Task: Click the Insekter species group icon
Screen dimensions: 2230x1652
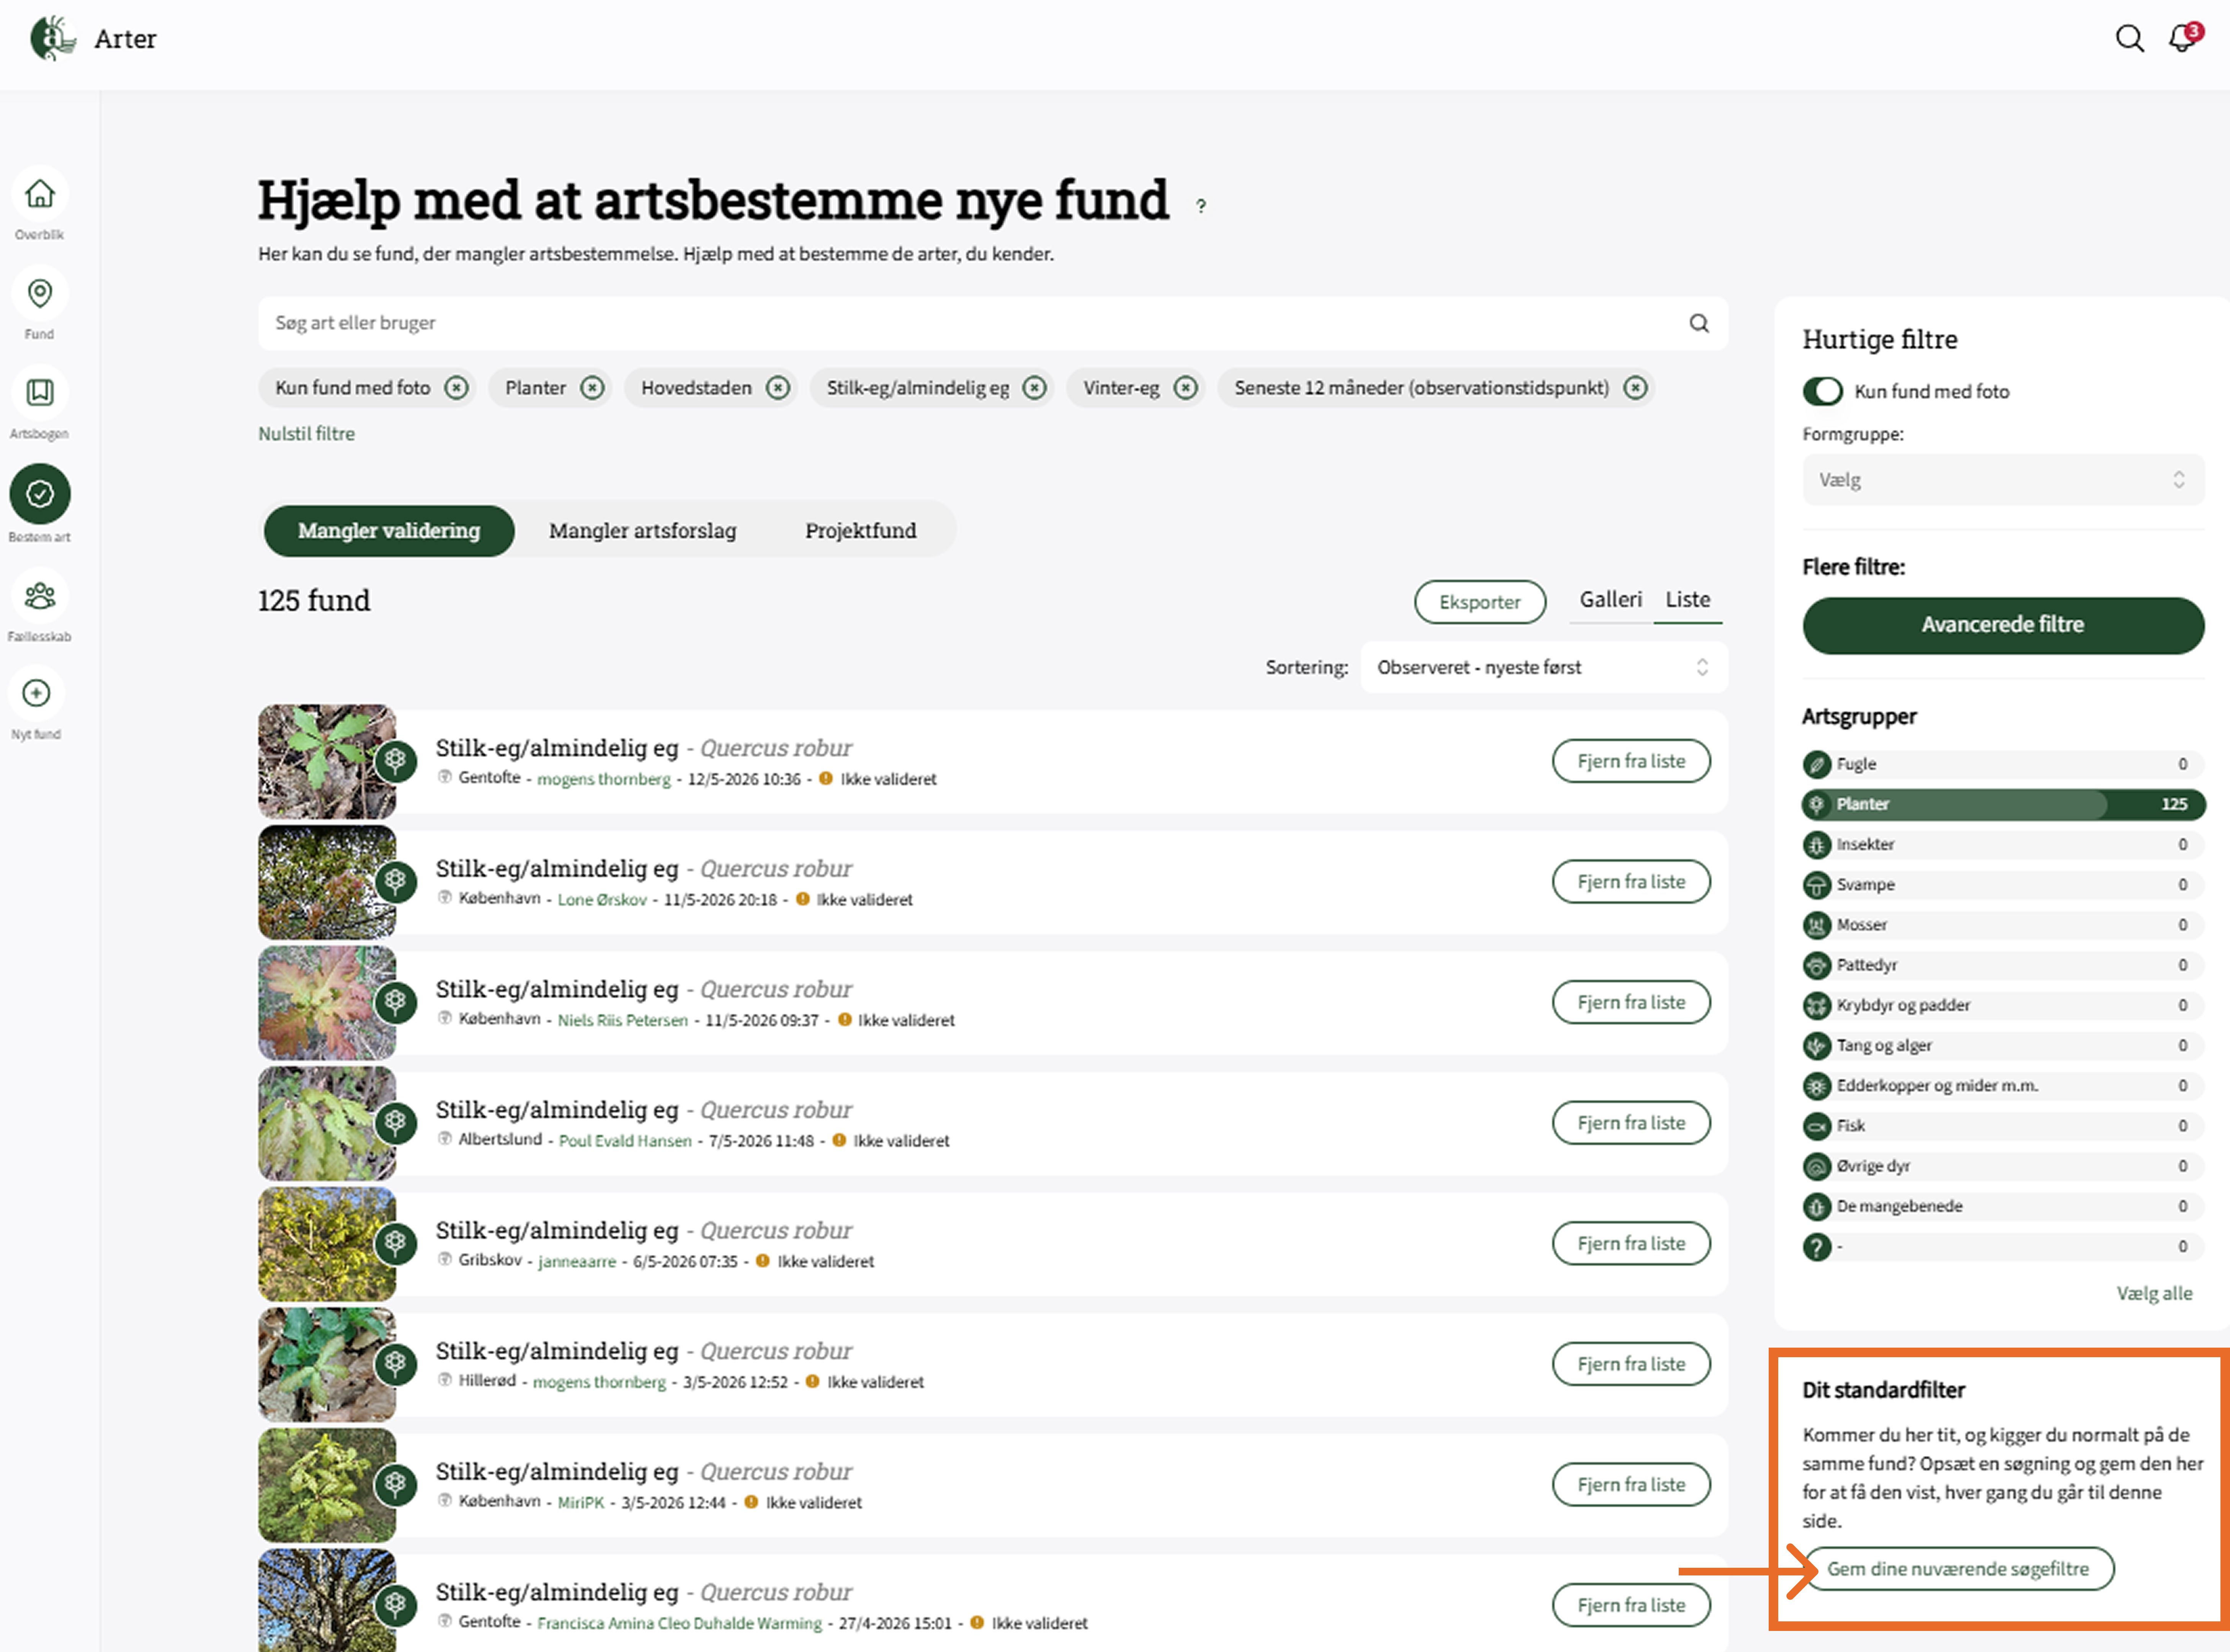Action: tap(1816, 845)
